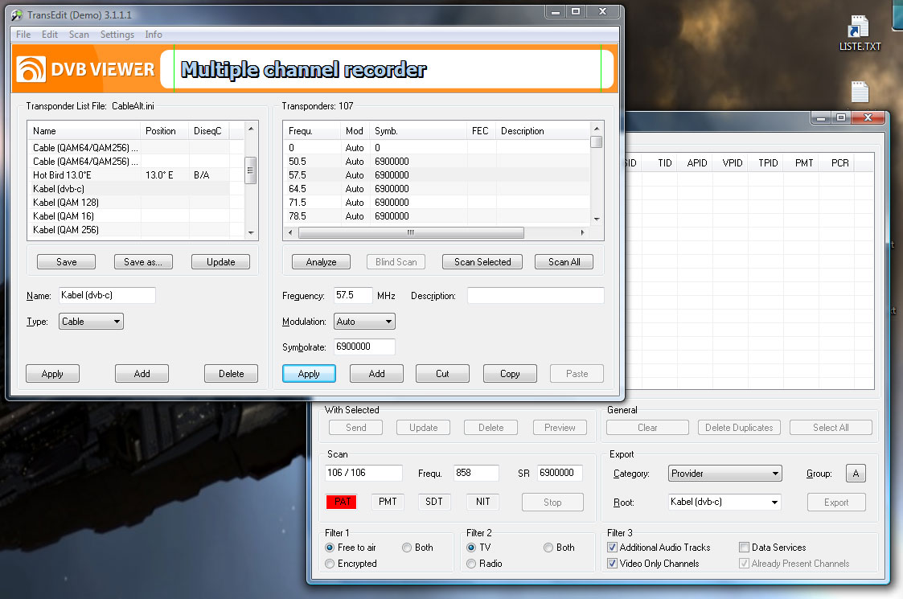The height and width of the screenshot is (599, 903).
Task: Select Both option in Filter 1
Action: tap(417, 548)
